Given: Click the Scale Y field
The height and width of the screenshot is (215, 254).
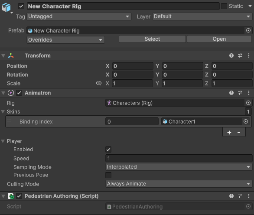Looking at the screenshot, I should 182,83.
